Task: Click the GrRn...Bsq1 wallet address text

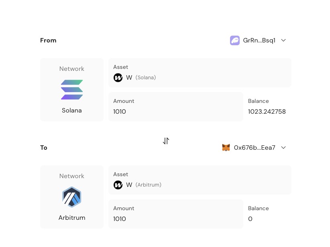Action: [259, 40]
